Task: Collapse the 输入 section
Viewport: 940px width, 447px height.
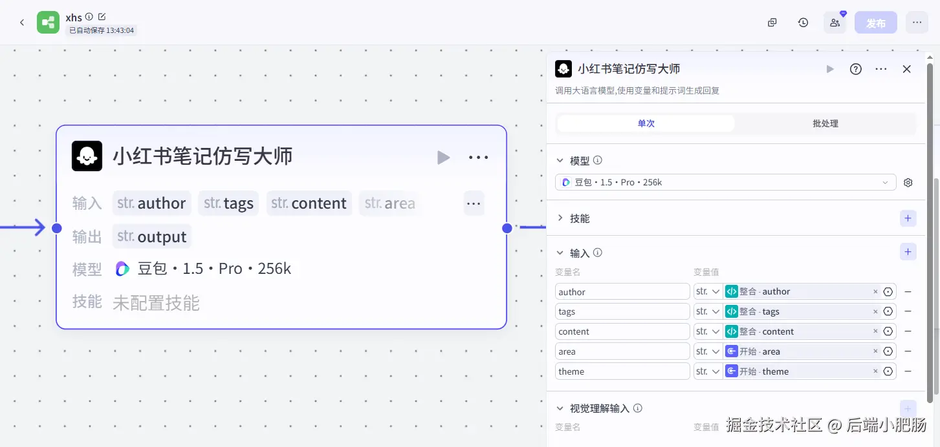Action: [560, 253]
